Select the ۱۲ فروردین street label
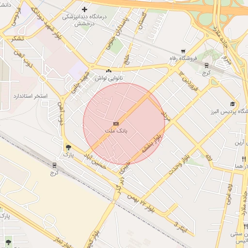Screen dimensions: 248x248 click(188, 81)
